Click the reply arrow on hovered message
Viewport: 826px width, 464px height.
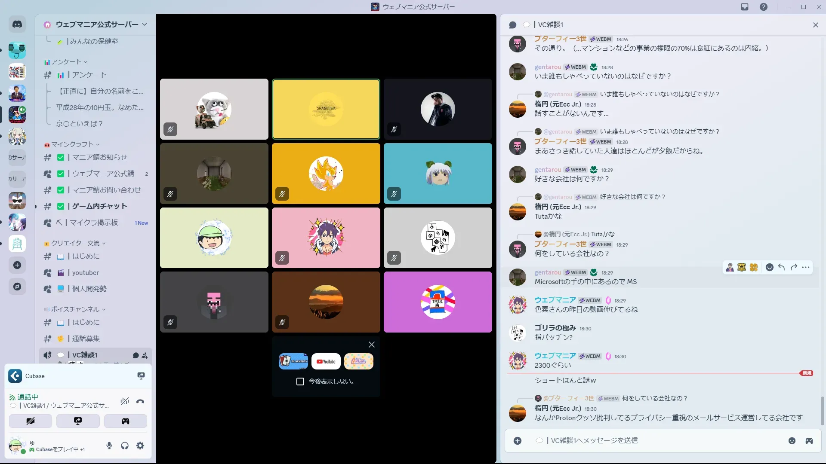782,267
